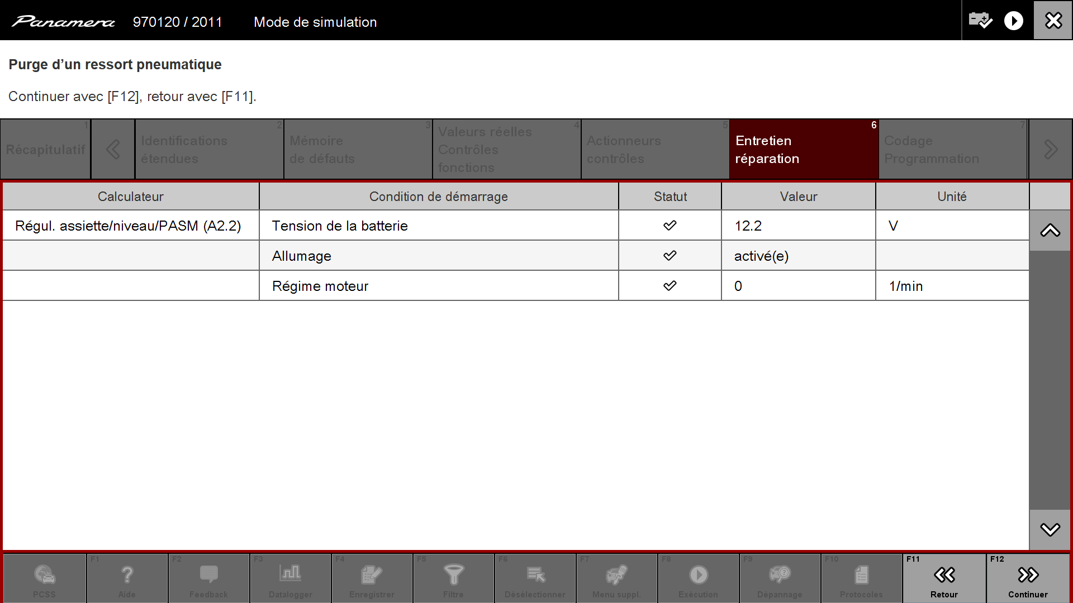Viewport: 1073px width, 603px height.
Task: Click the F11 Retour button
Action: point(944,578)
